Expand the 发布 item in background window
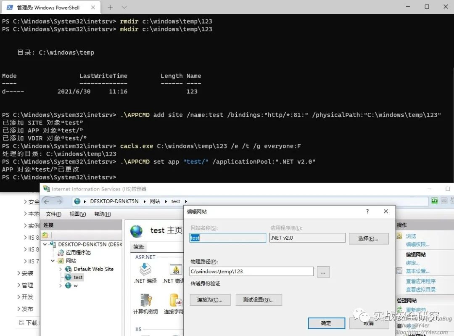 click(18, 309)
